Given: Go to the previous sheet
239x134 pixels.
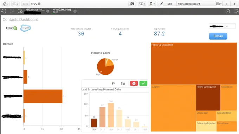Looking at the screenshot, I should [x=227, y=4].
